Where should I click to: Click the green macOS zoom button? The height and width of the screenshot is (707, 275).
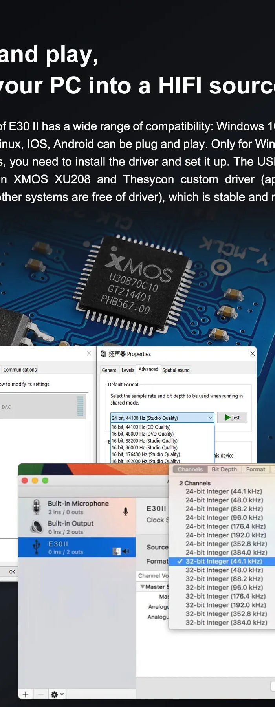pyautogui.click(x=45, y=480)
